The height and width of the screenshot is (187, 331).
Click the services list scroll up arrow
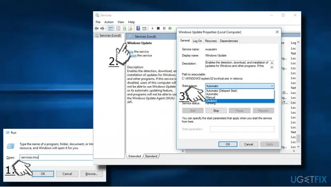coord(298,42)
